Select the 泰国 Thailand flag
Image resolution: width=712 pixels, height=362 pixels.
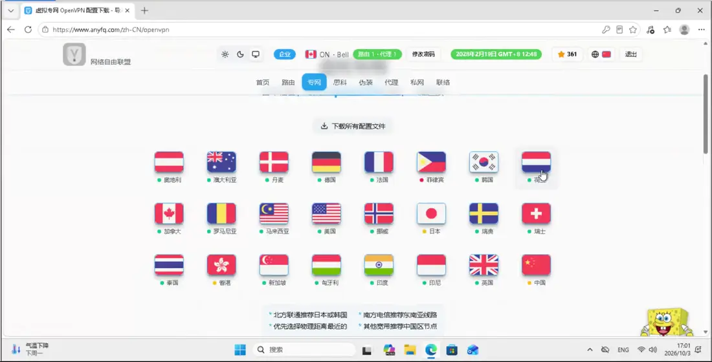pos(169,265)
